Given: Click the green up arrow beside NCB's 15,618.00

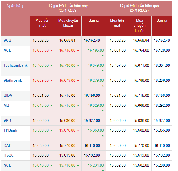Looking at the screenshot, I should (x=52, y=165).
